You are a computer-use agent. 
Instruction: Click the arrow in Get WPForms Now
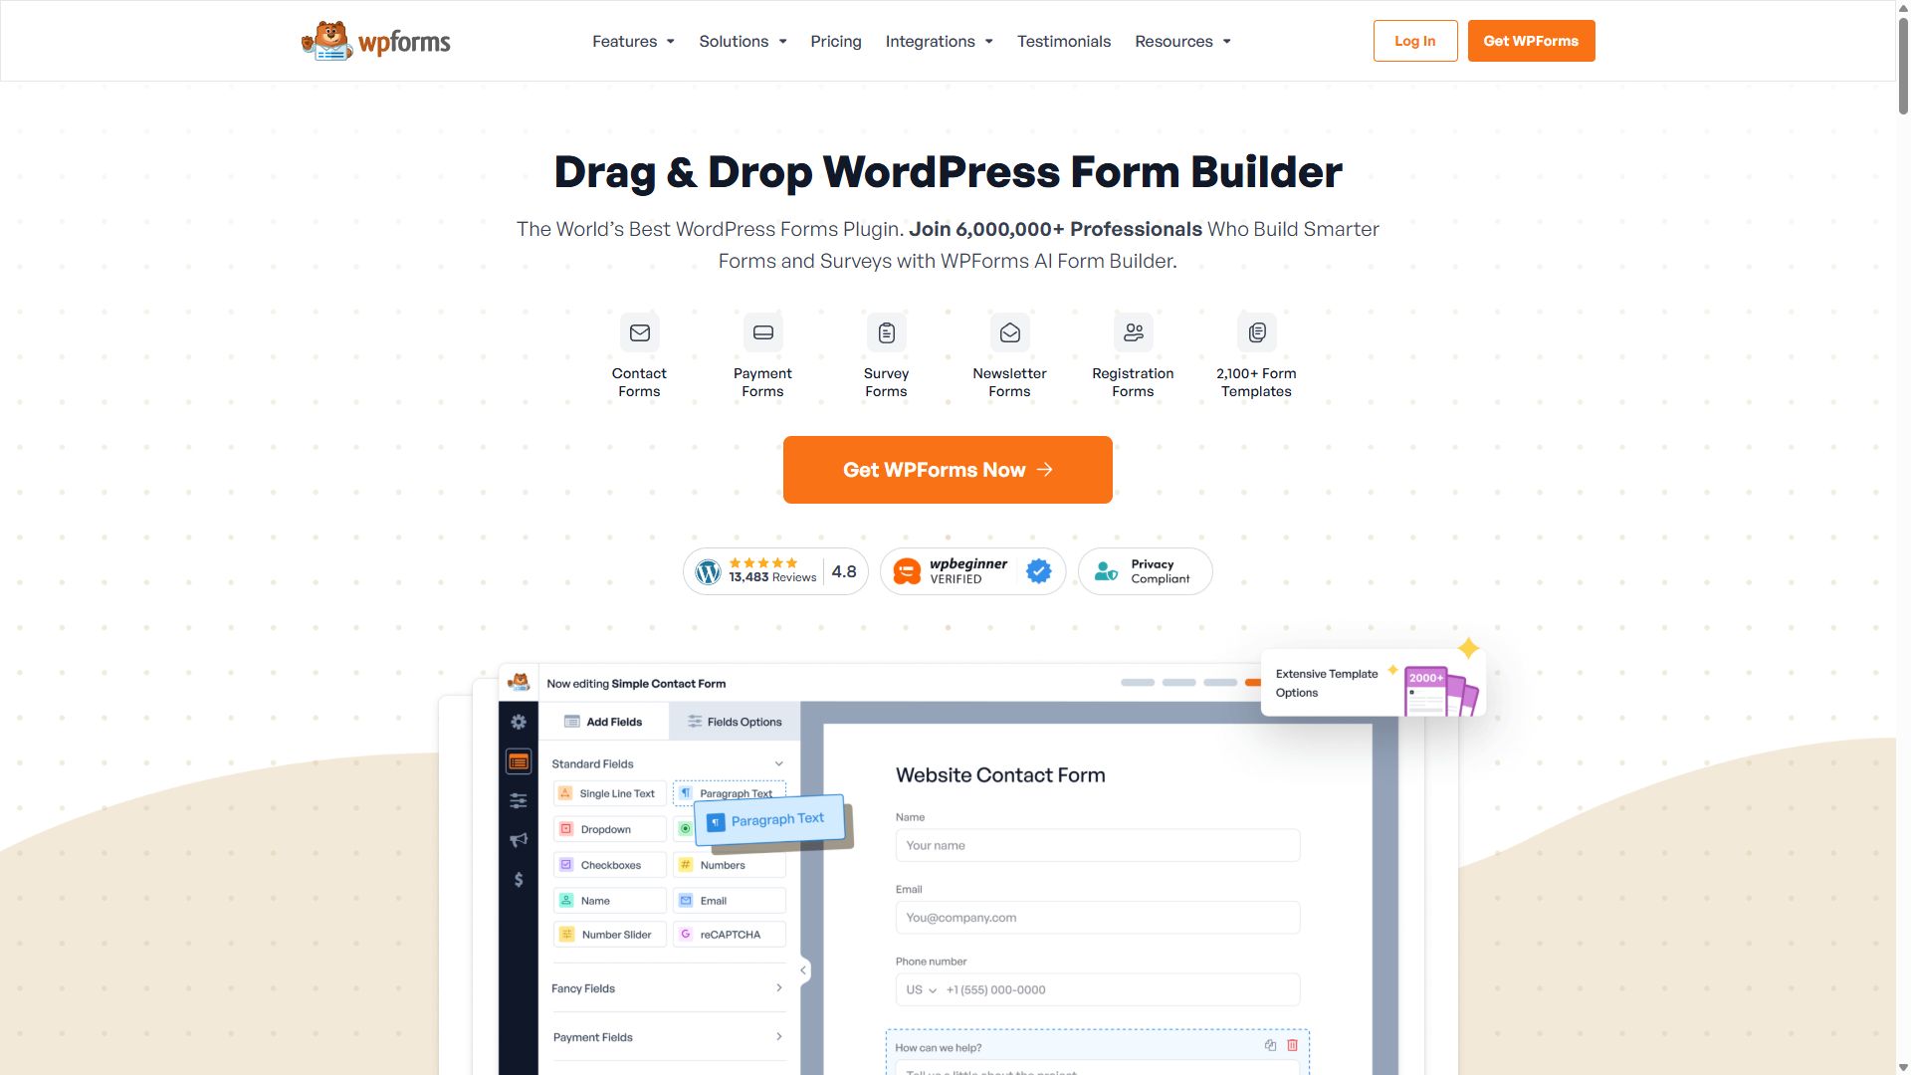click(x=1044, y=470)
